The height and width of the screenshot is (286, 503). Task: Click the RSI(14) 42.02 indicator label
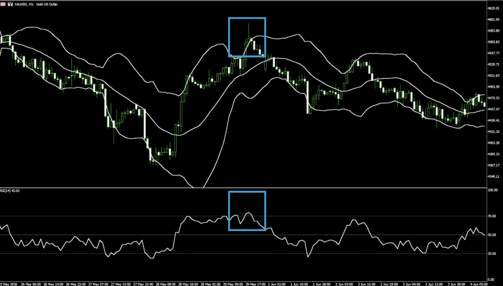pyautogui.click(x=10, y=191)
